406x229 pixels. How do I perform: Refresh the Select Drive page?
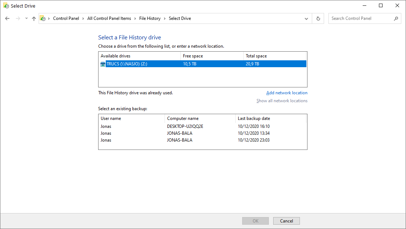tap(318, 18)
